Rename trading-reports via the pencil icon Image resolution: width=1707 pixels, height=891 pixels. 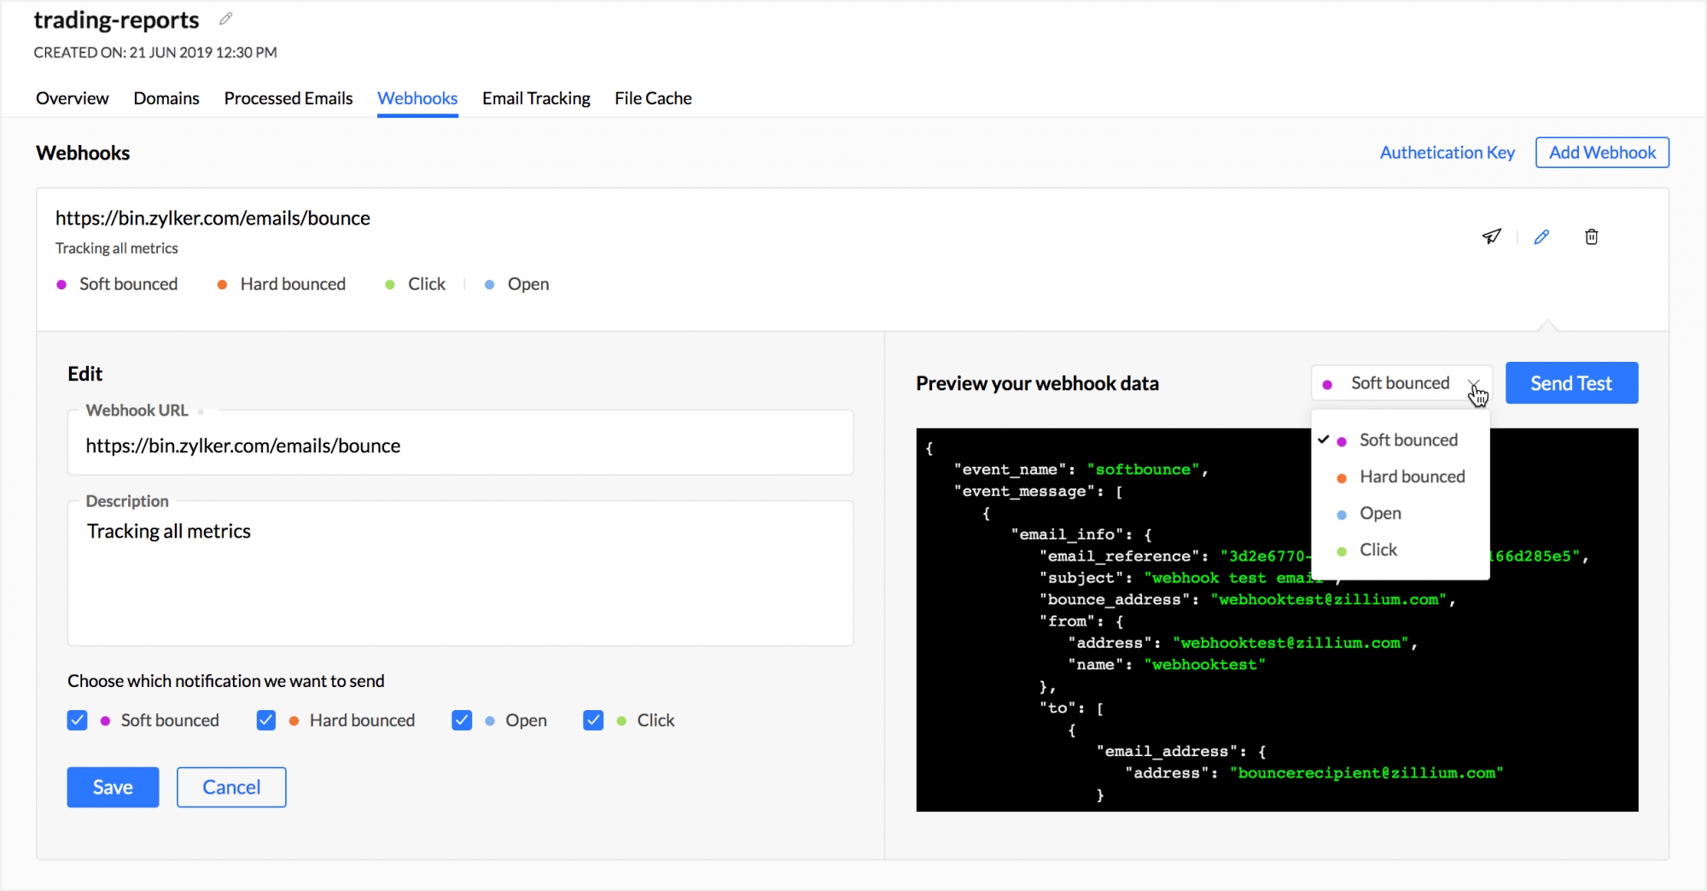pos(224,18)
